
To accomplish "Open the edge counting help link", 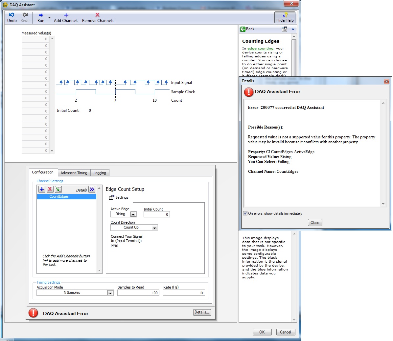I will (260, 48).
